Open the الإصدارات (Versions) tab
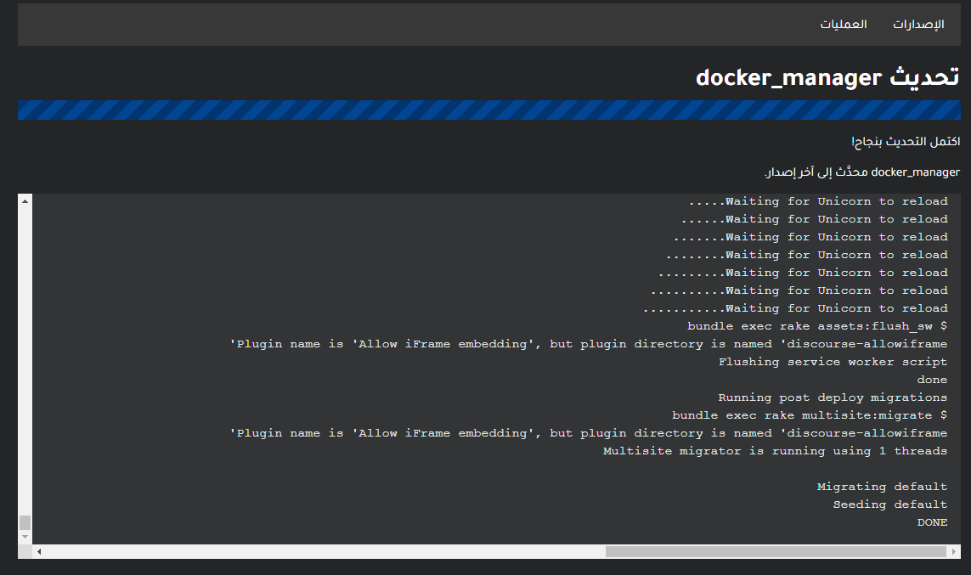This screenshot has height=575, width=971. click(x=918, y=24)
